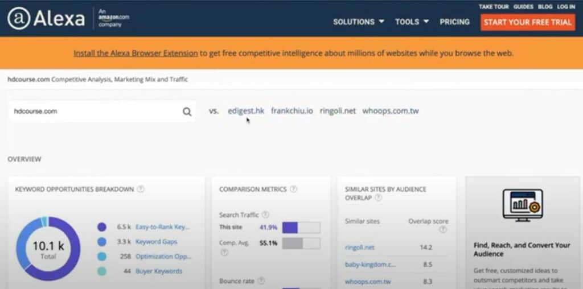583x289 pixels.
Task: Click the Optimization Opp light-blue legend dot
Action: [x=102, y=257]
